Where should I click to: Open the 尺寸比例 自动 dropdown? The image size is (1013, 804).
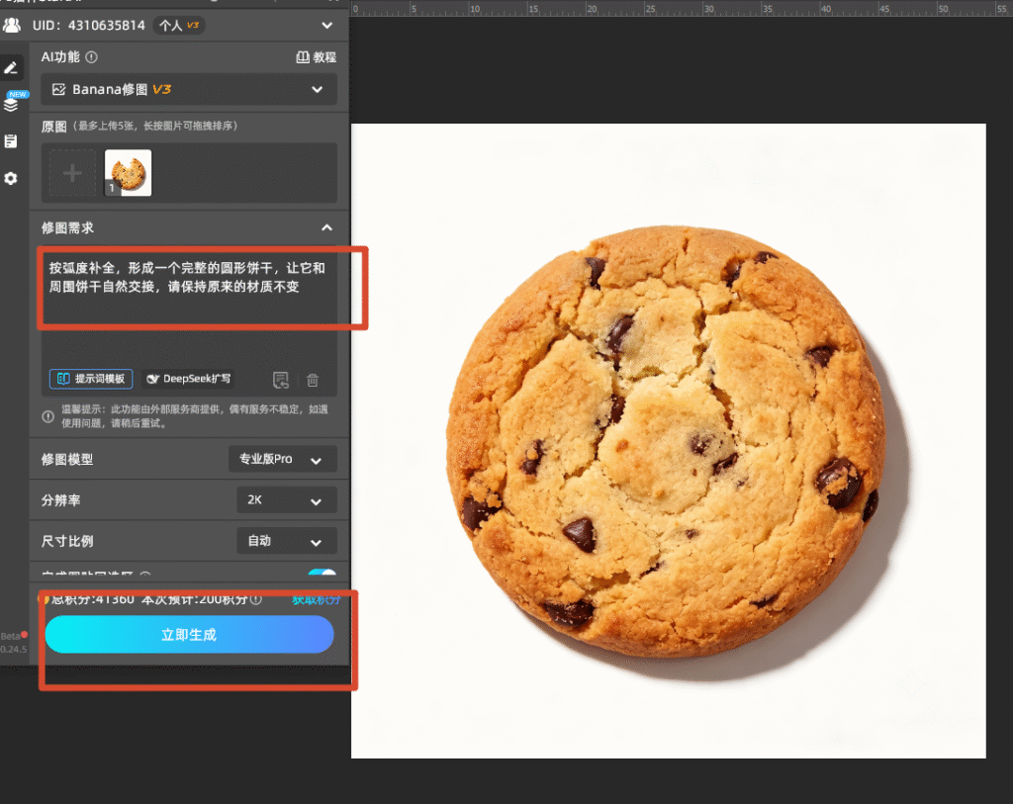coord(286,541)
